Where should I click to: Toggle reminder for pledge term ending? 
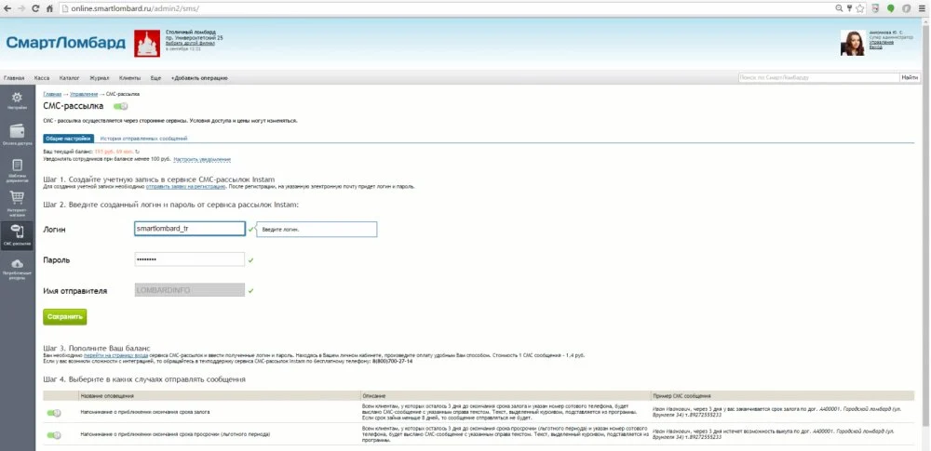[54, 411]
